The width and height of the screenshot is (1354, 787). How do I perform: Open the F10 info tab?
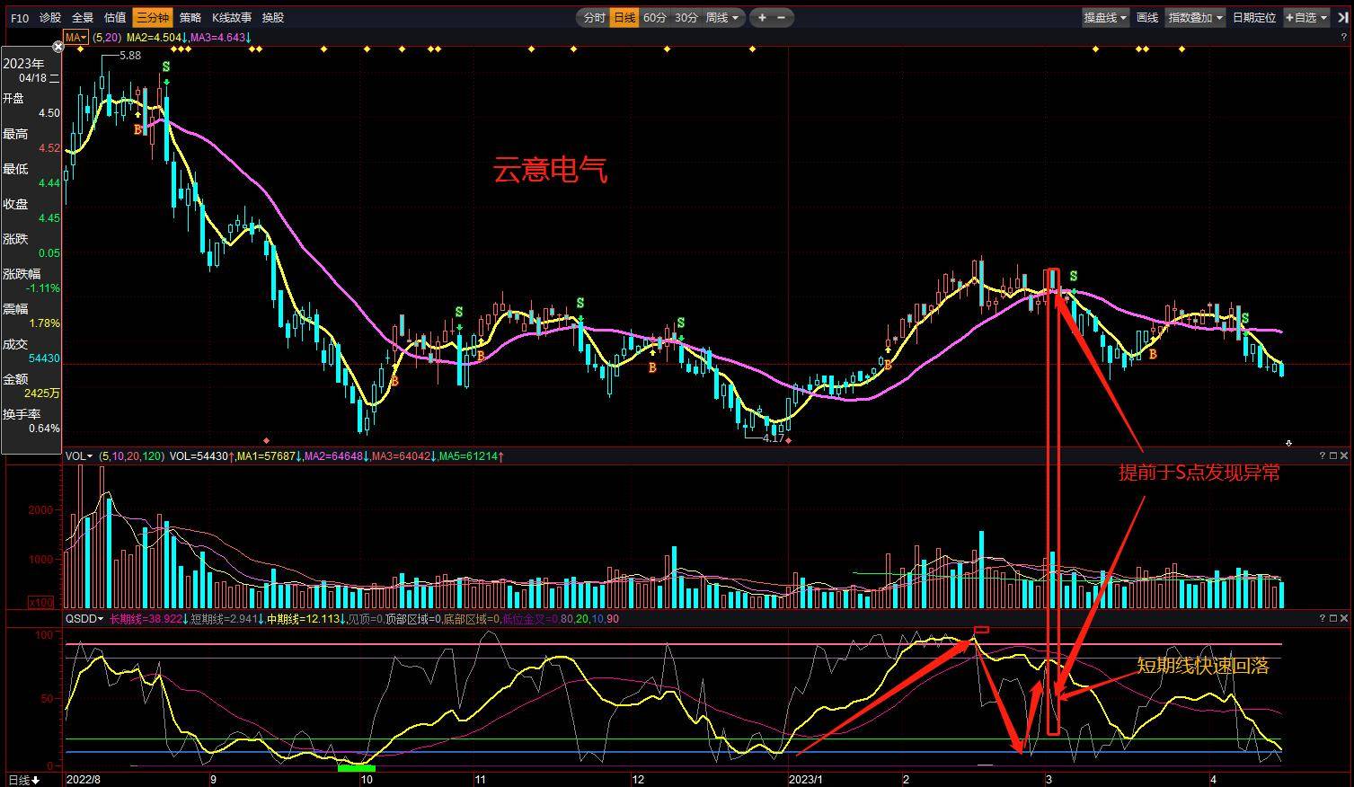tap(19, 17)
